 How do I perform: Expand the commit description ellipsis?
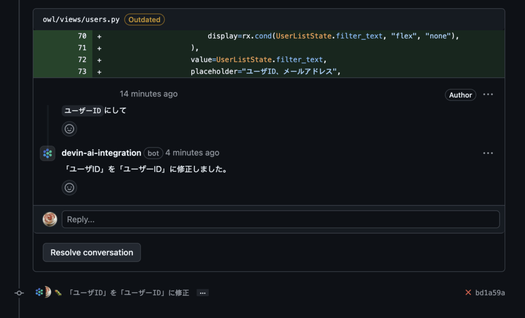click(203, 293)
